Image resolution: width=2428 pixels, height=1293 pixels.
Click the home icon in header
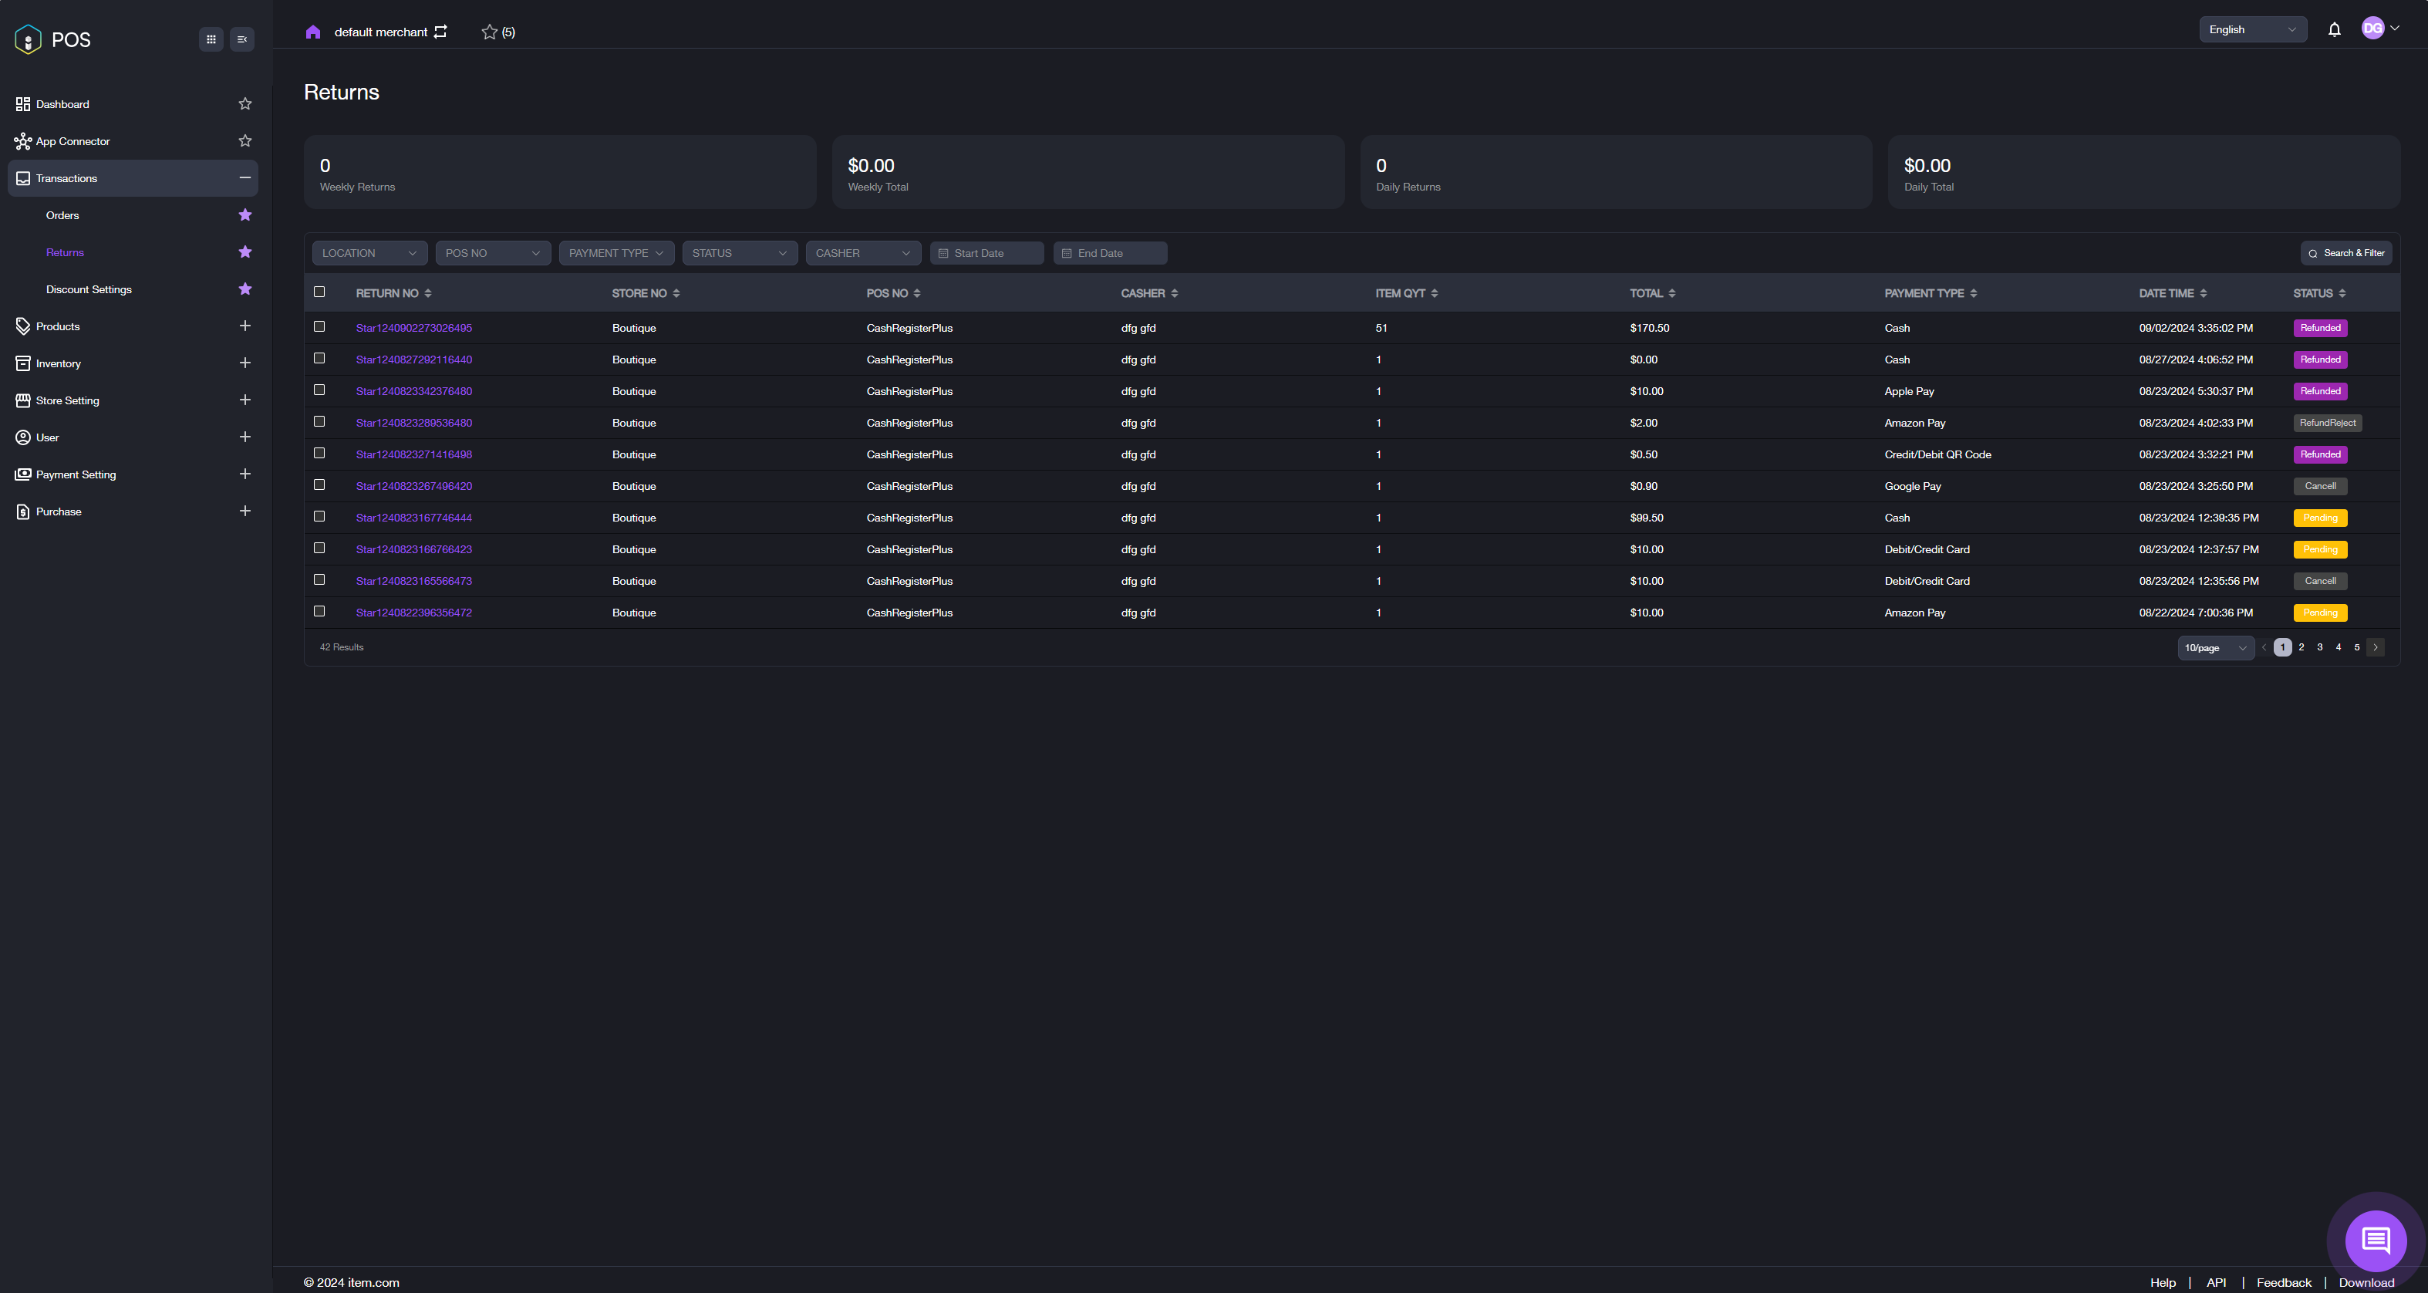click(x=313, y=32)
